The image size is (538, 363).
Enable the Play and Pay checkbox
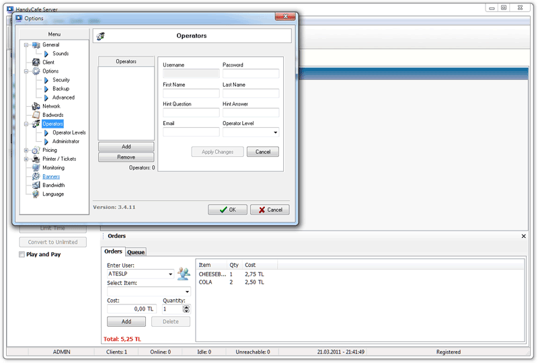pos(22,255)
